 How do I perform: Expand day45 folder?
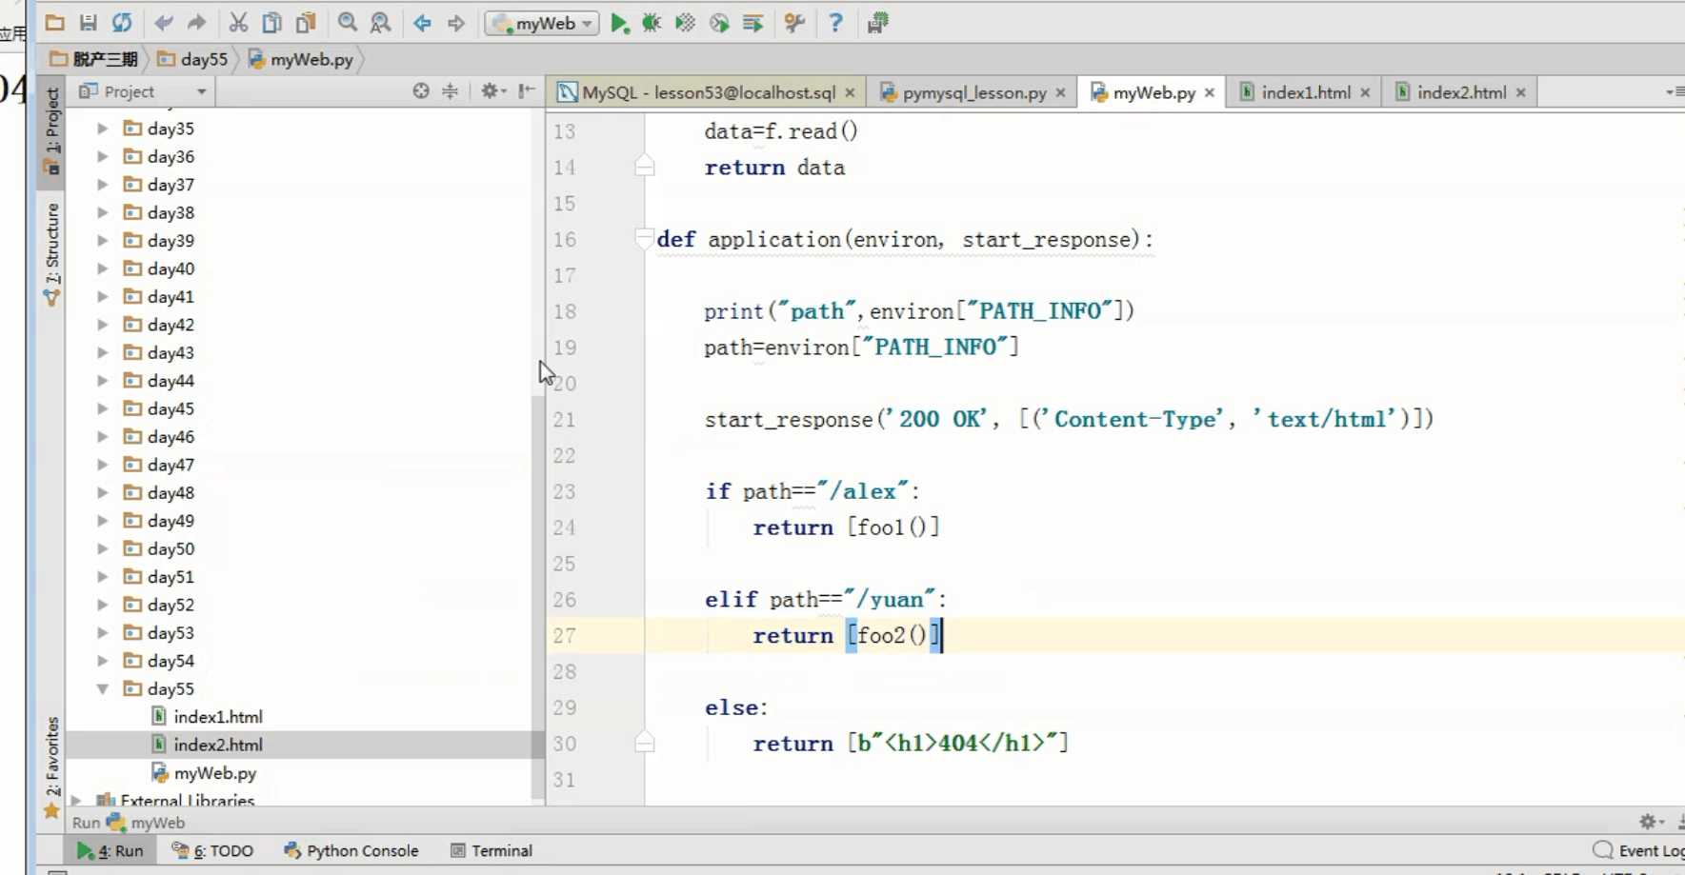(102, 408)
